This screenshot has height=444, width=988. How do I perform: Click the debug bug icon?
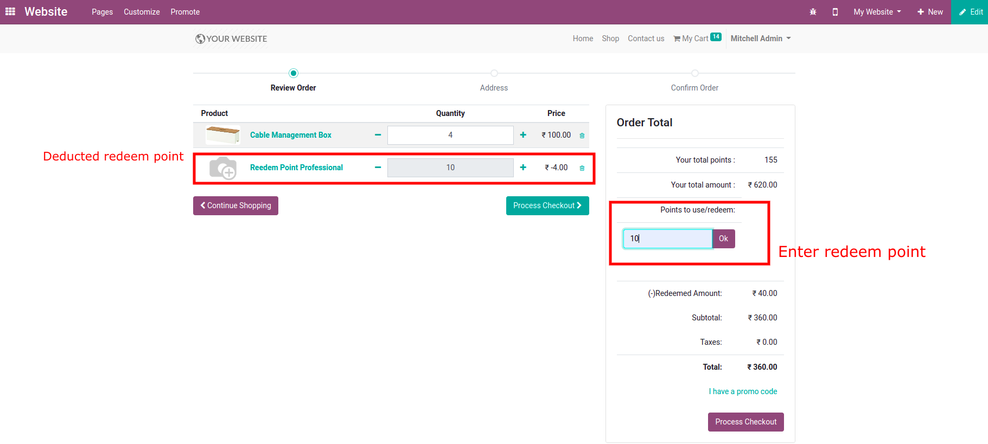click(813, 12)
